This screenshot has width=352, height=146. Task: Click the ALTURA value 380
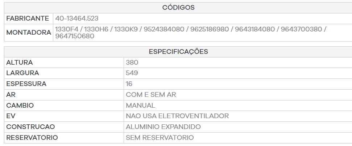[x=132, y=63]
